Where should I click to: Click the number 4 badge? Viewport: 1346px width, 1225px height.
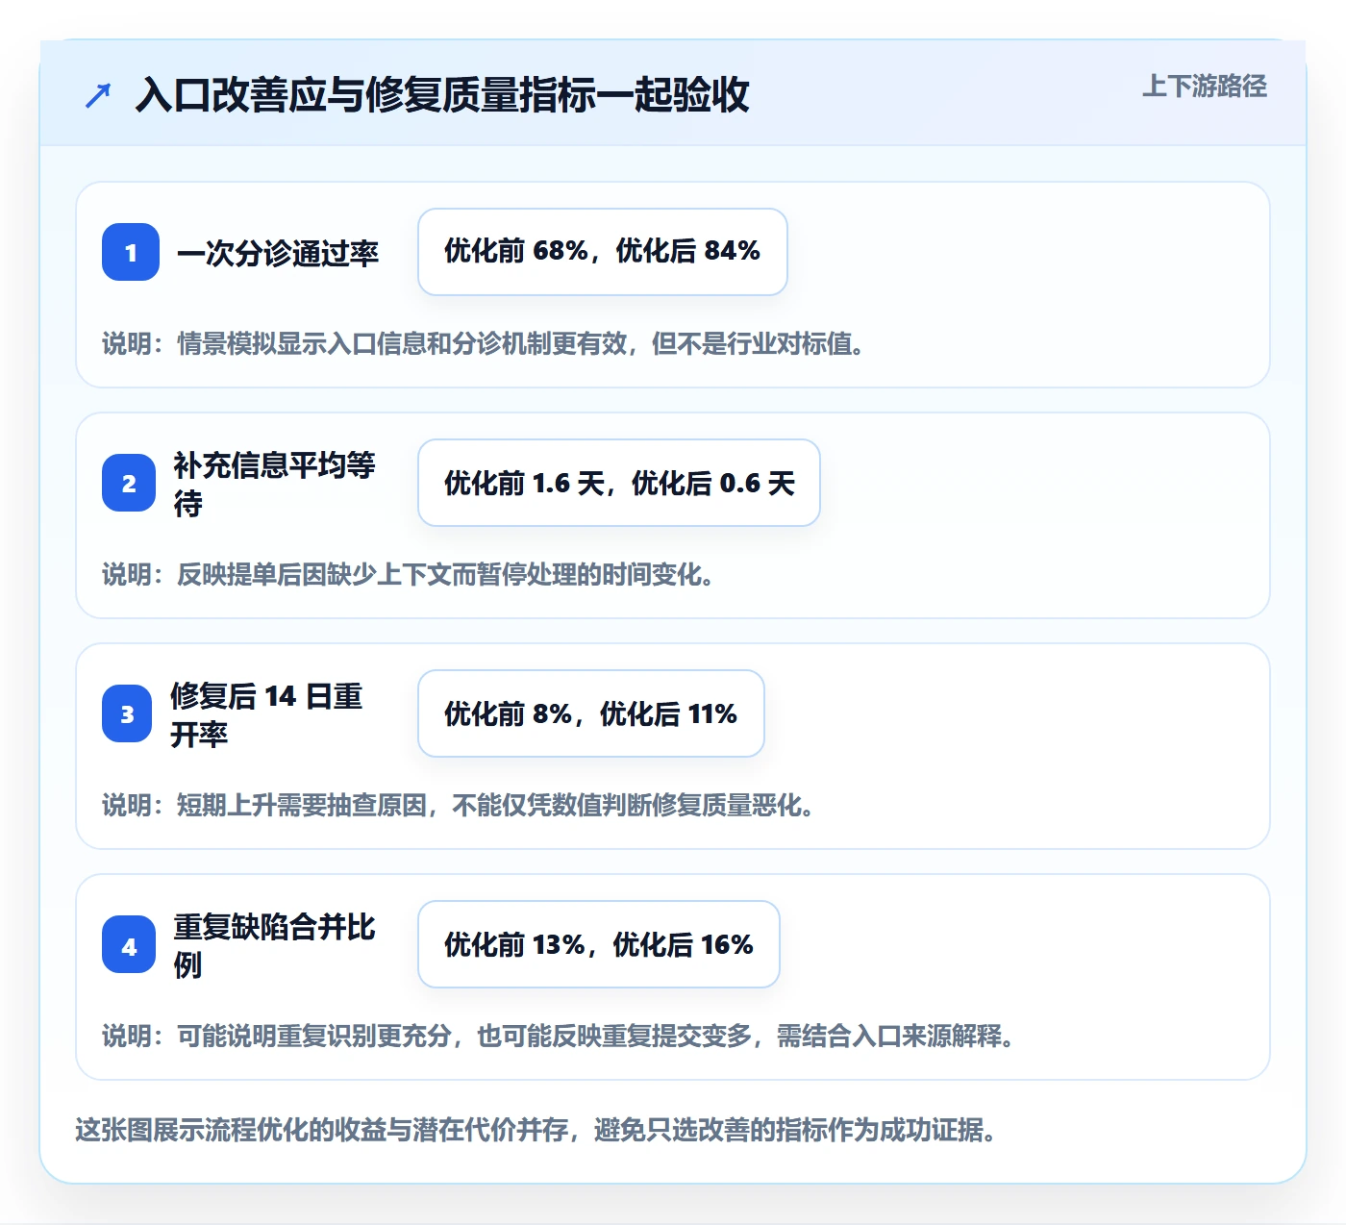point(129,944)
